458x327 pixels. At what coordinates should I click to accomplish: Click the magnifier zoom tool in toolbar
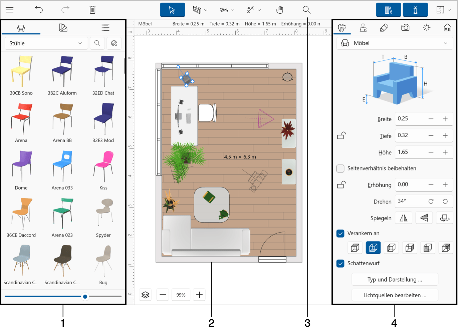click(x=306, y=10)
